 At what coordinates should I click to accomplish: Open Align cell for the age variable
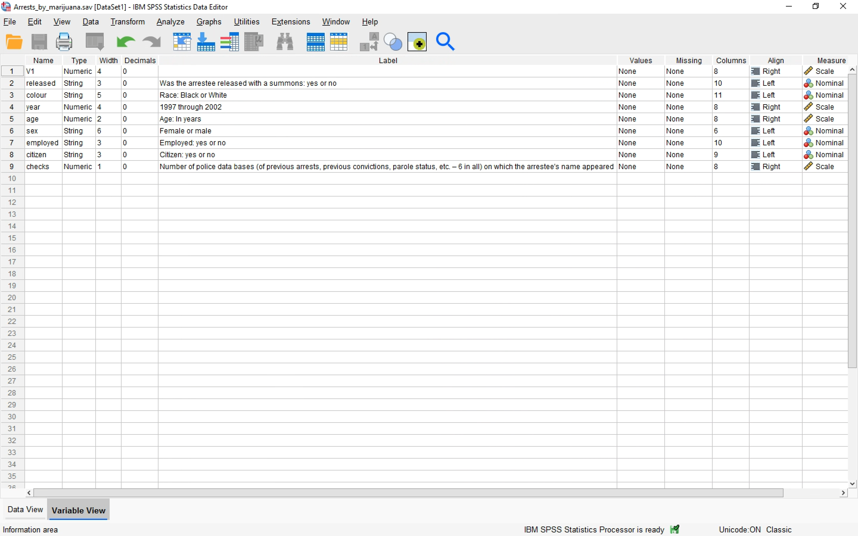[x=775, y=119]
